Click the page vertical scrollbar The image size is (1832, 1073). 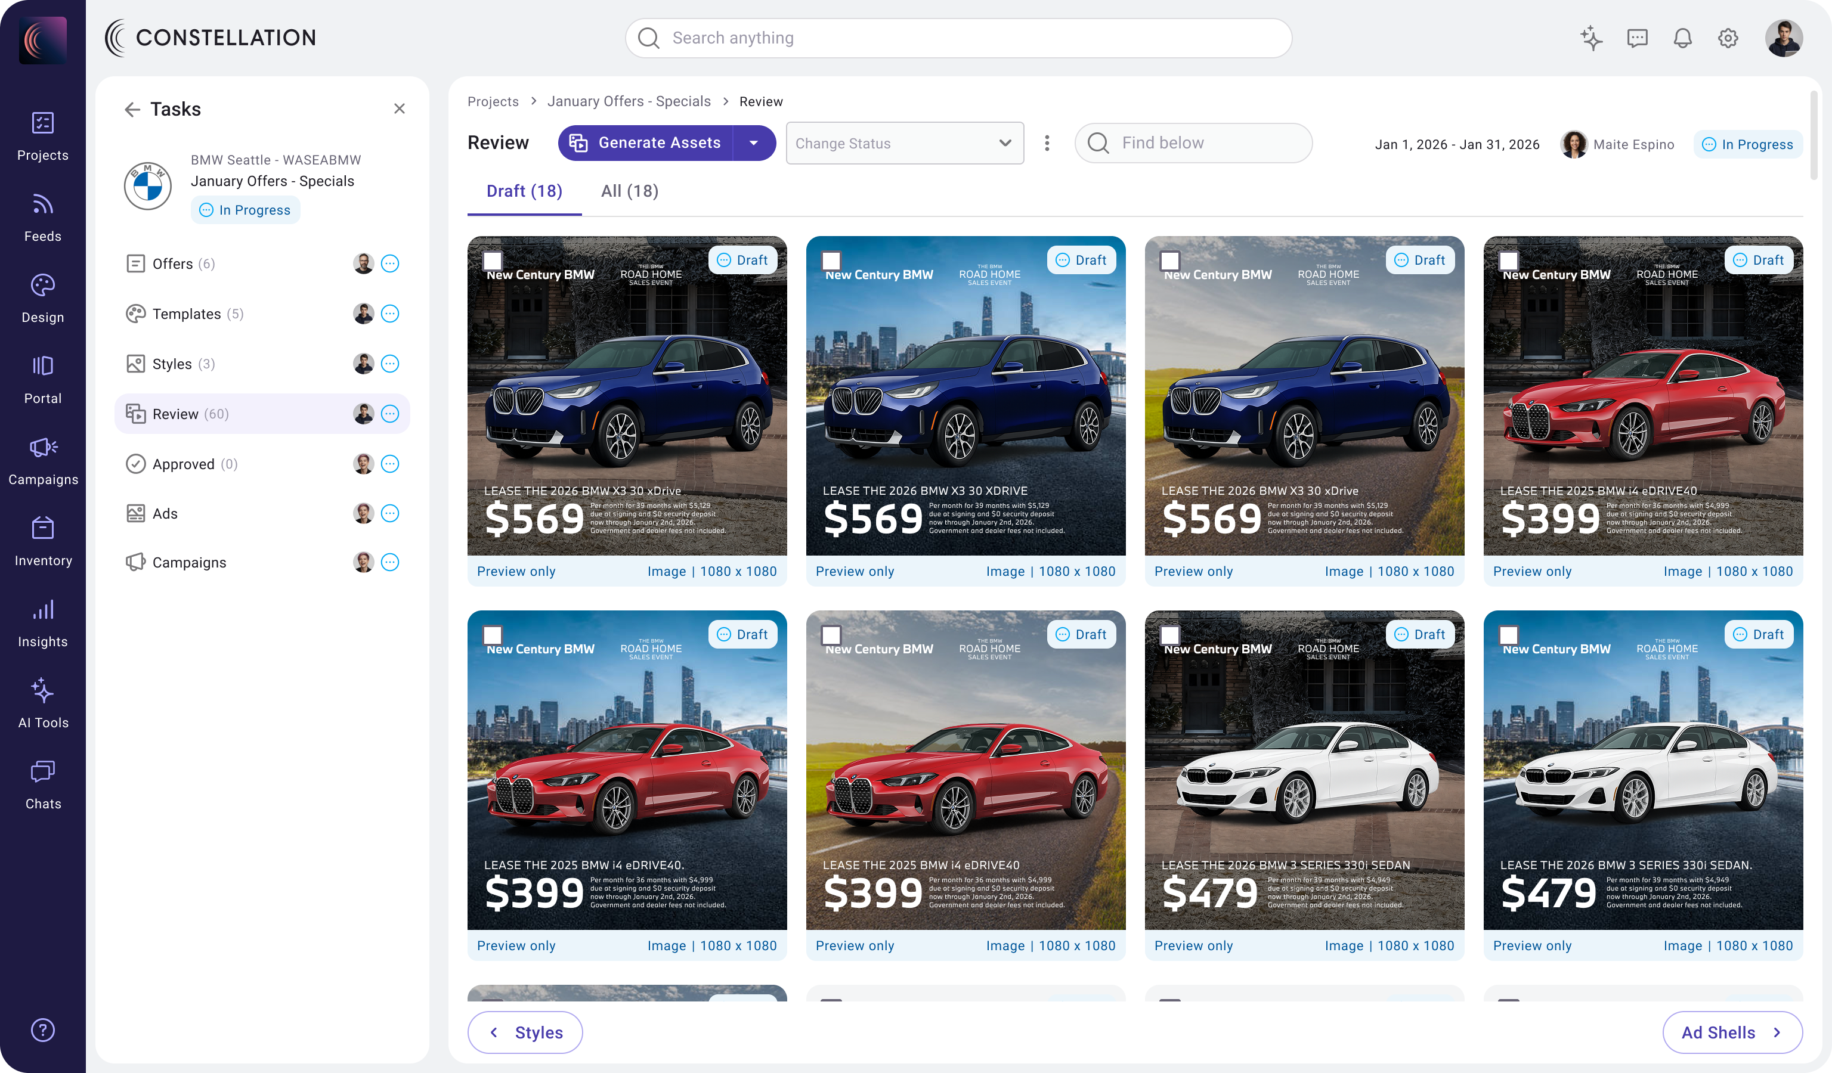[x=1813, y=135]
